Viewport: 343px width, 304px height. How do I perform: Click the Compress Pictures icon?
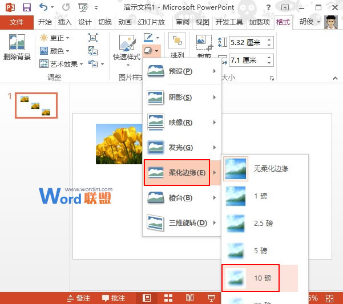[93, 38]
